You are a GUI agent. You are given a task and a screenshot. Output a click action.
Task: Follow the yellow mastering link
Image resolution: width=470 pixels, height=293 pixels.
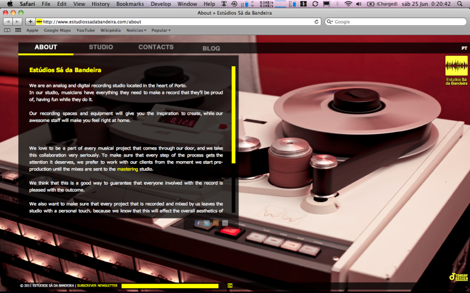pyautogui.click(x=127, y=169)
